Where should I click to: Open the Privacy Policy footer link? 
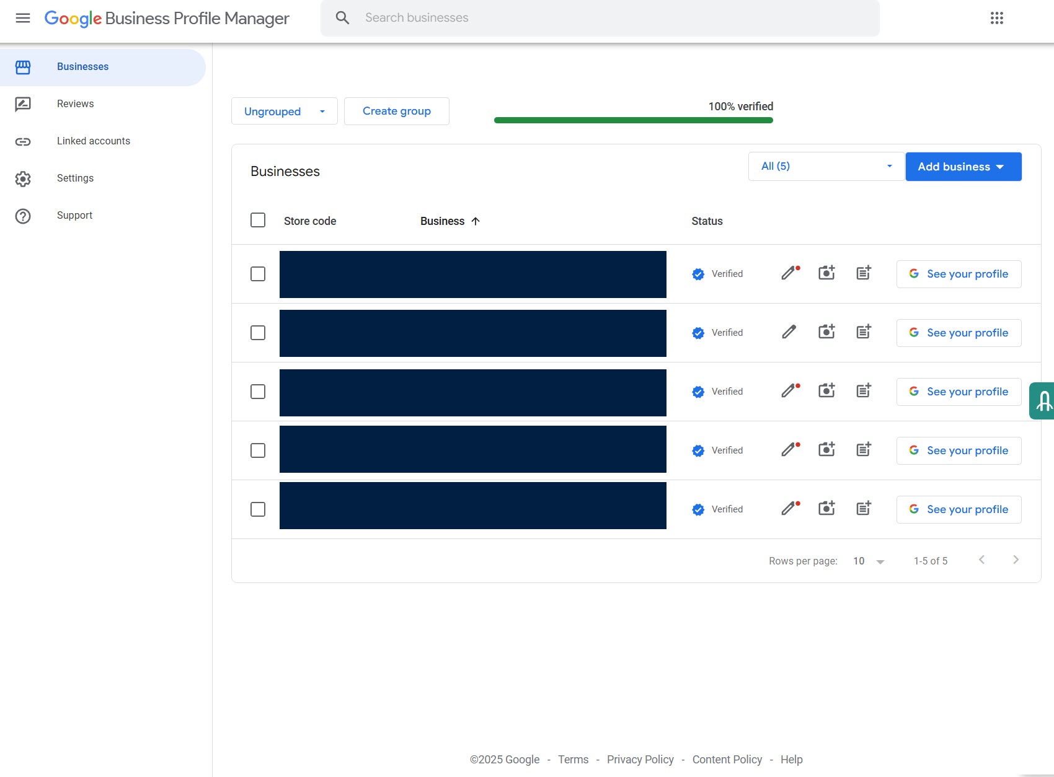coord(640,760)
